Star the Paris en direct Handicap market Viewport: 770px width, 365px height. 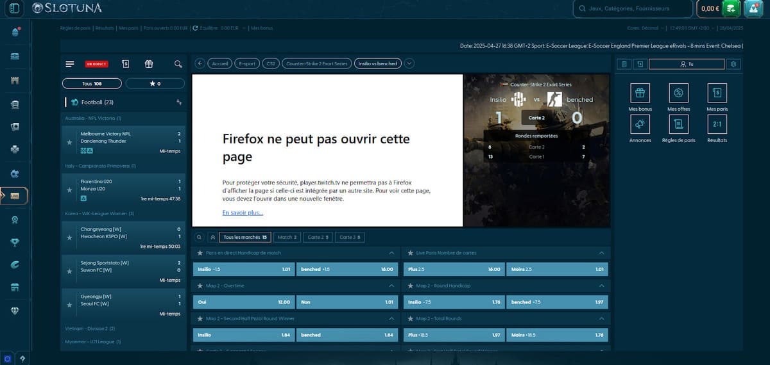coord(200,253)
